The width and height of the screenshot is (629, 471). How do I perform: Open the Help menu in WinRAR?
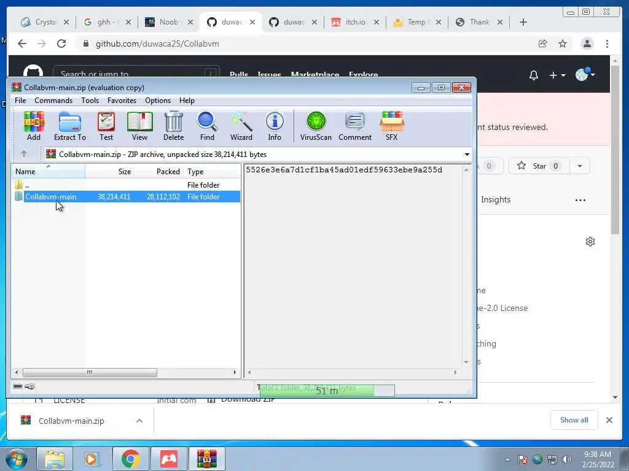point(187,100)
